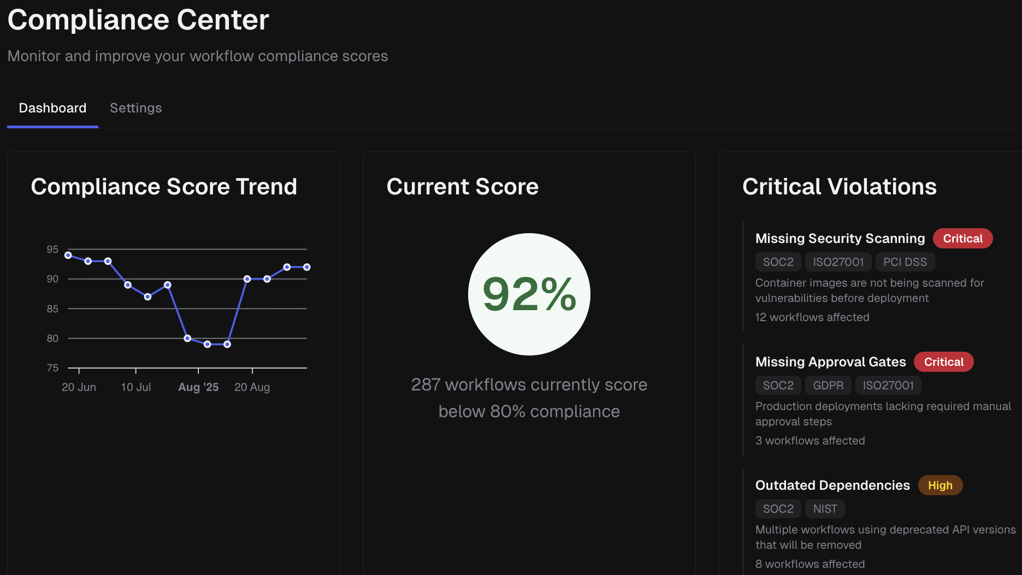Screen dimensions: 1022x575
Task: Click the last data point on trend chart
Action: (307, 267)
